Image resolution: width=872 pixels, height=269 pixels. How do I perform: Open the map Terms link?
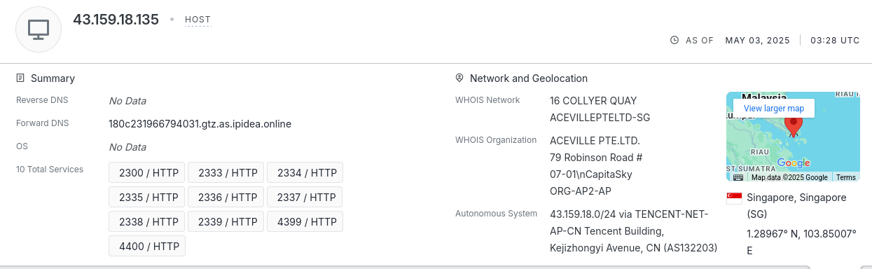click(846, 177)
